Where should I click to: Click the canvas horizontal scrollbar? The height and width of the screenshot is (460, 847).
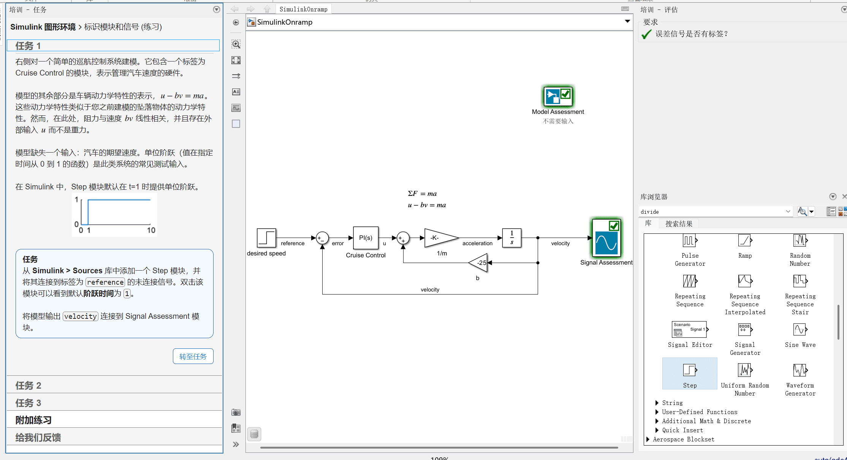439,448
